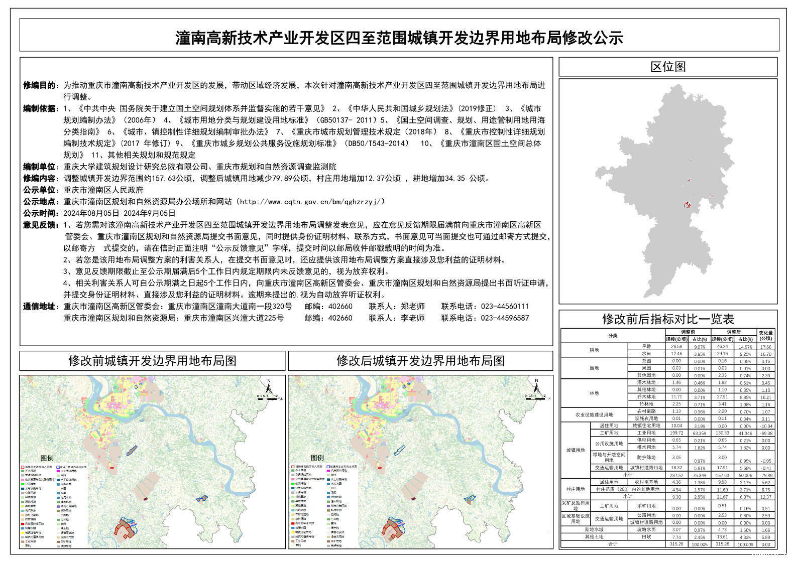Click the solid red swatch in 修改前 legend
797x563 pixels.
click(x=23, y=523)
